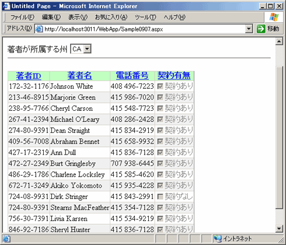286x245 pixels.
Task: Open the お気に入り(A) favorites menu
Action: point(111,17)
